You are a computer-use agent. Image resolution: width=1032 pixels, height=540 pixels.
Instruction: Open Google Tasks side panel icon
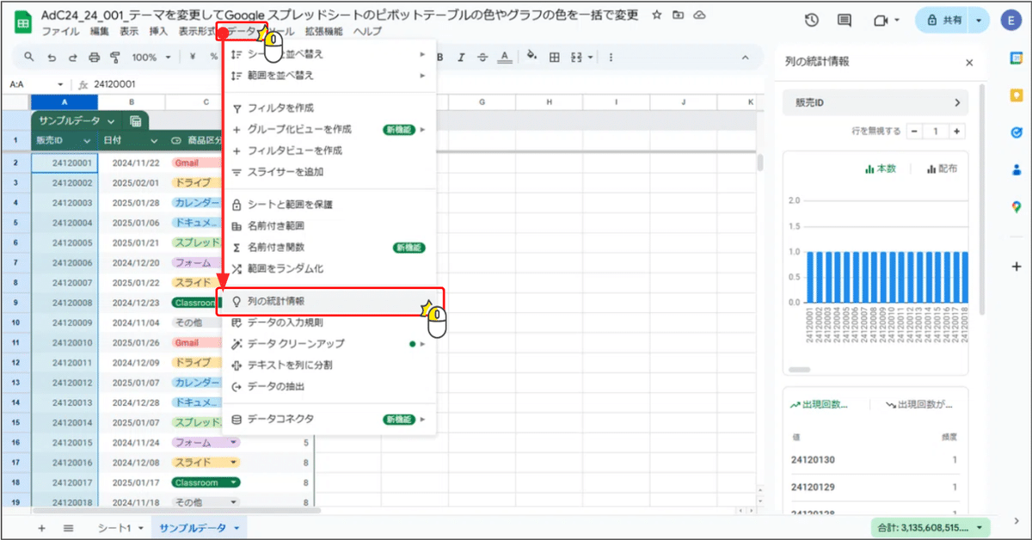click(1017, 132)
